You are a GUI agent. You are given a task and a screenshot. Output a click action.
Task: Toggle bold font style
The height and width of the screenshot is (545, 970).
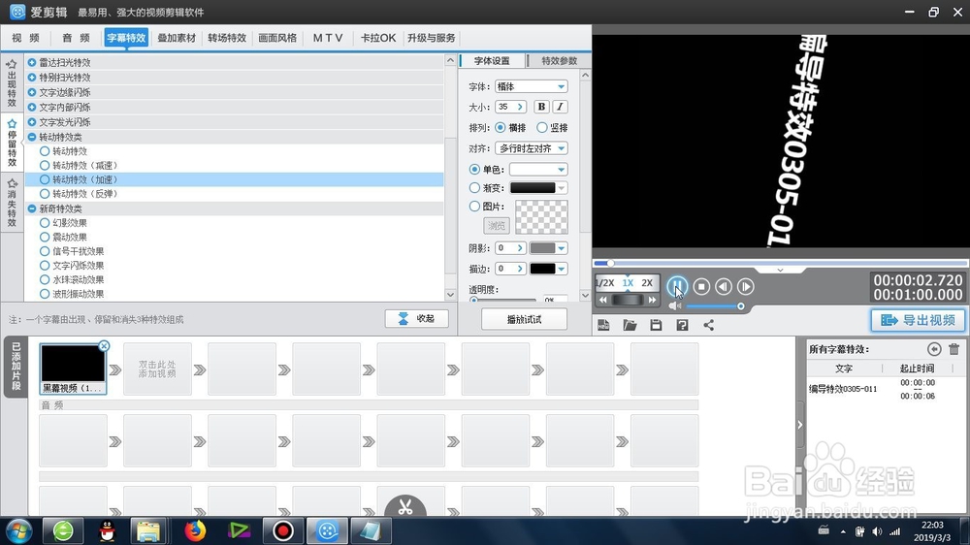click(x=541, y=107)
